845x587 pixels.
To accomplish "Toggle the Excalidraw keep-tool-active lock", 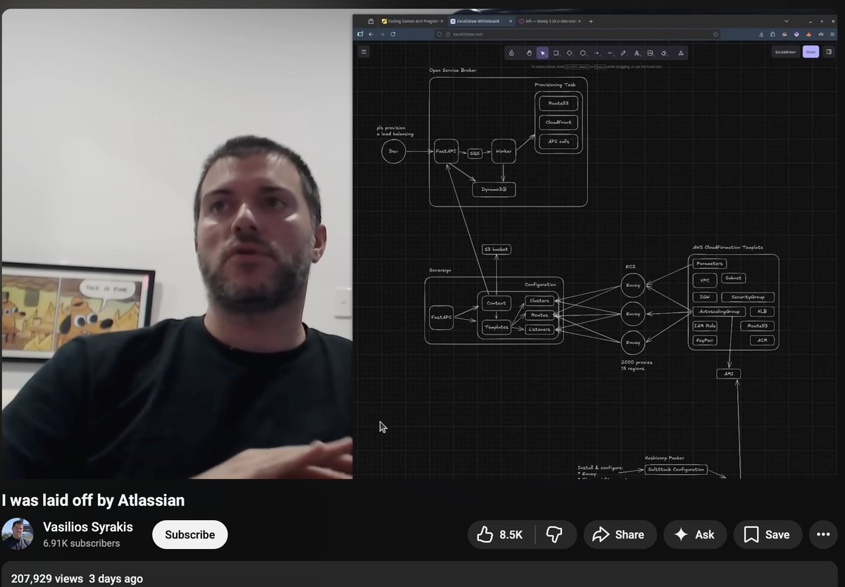I will [x=511, y=53].
